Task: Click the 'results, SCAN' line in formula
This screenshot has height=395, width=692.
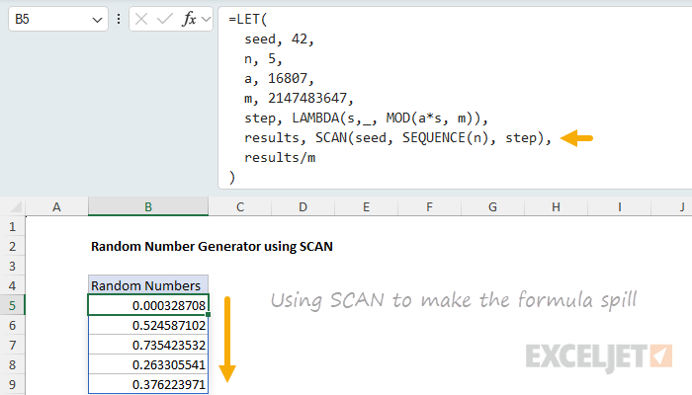Action: click(397, 138)
